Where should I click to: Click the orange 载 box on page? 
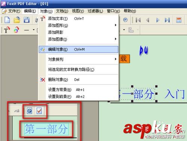pos(125,58)
